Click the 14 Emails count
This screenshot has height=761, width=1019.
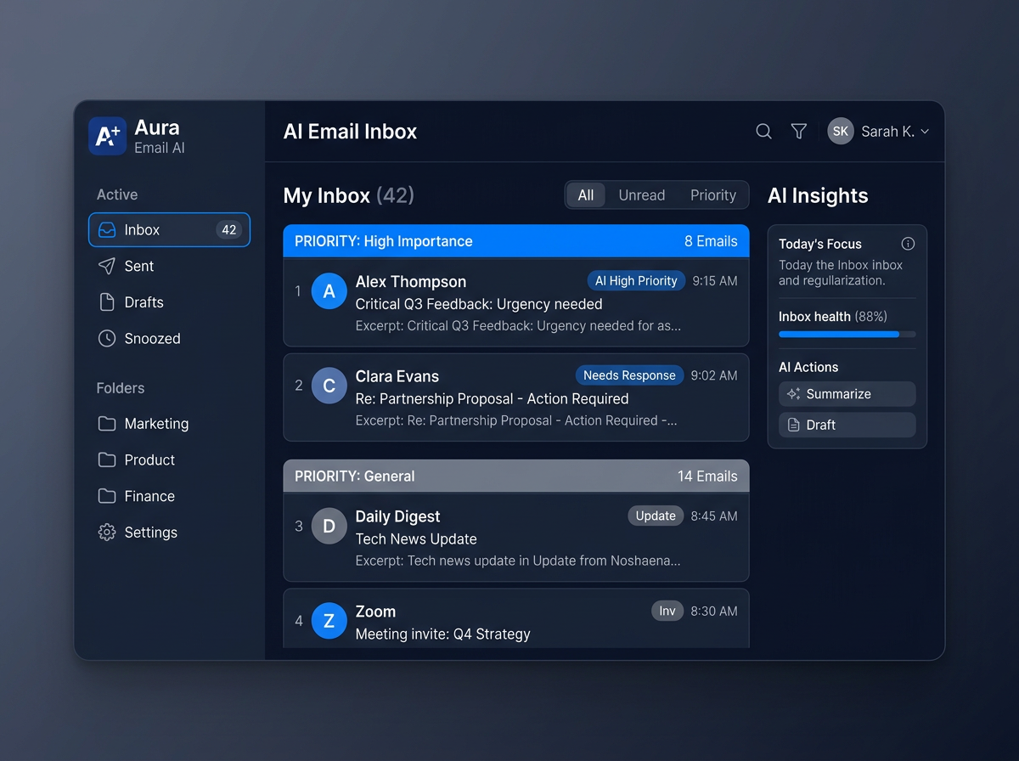pos(707,476)
